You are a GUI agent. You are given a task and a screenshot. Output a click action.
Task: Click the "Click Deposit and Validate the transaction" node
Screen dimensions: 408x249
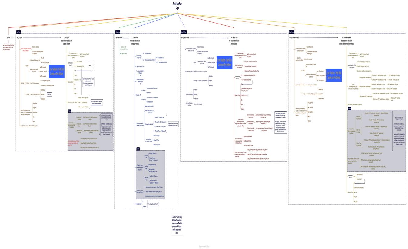[67, 40]
